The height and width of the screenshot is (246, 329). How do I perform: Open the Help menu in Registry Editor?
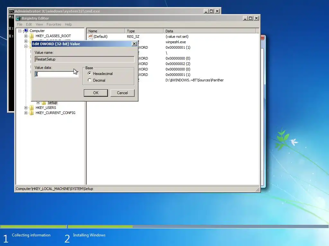tap(68, 24)
